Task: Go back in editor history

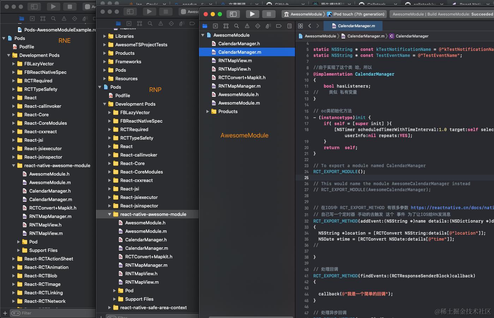Action: 309,26
